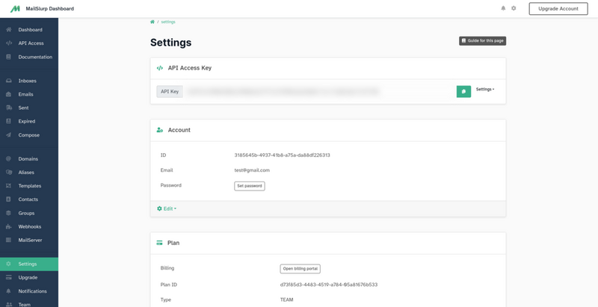Viewport: 598px width, 307px height.
Task: Click Open billing portal button
Action: click(x=300, y=269)
